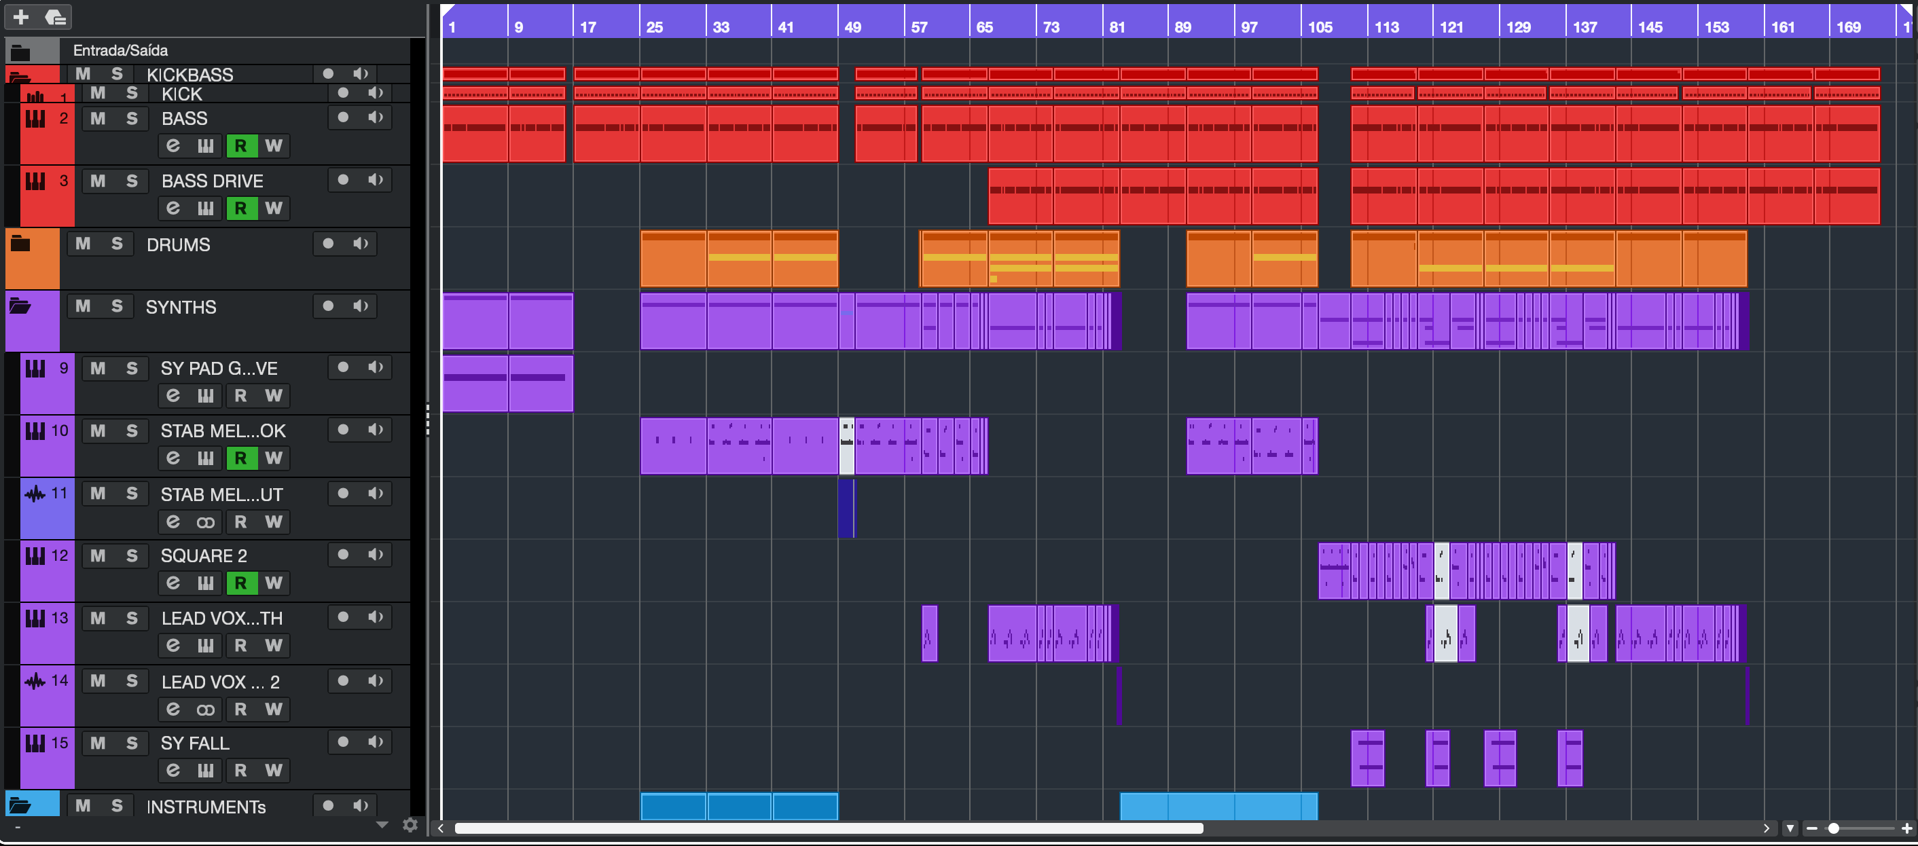This screenshot has width=1918, height=846.
Task: Record-enable the SQUARE 2 track
Action: (343, 554)
